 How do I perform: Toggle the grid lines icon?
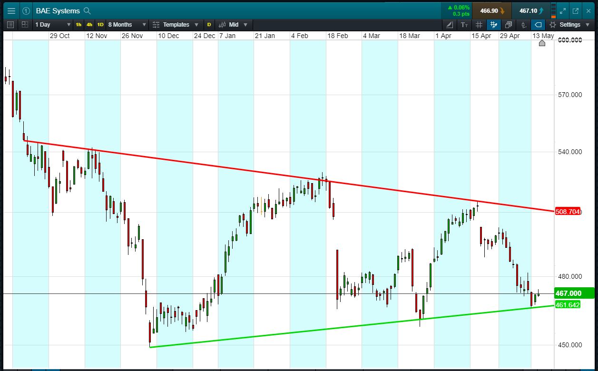point(479,24)
